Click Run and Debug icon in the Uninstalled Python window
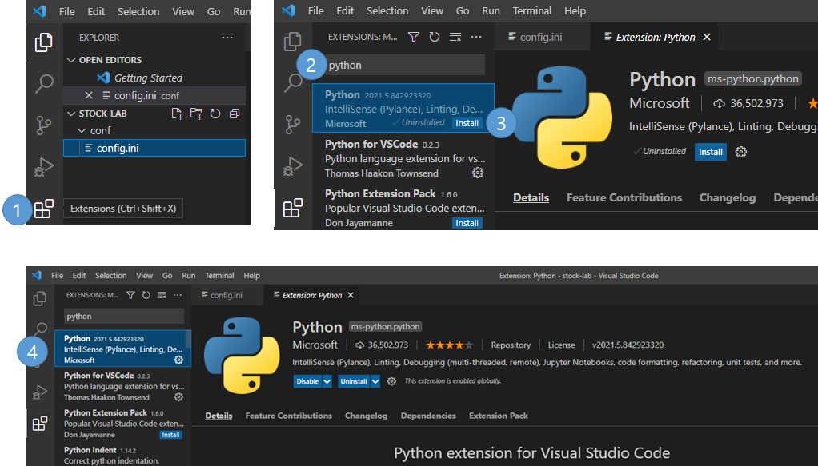This screenshot has width=818, height=466. (293, 166)
